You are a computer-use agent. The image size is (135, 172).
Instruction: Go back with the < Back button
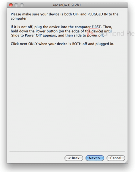pyautogui.click(x=74, y=158)
